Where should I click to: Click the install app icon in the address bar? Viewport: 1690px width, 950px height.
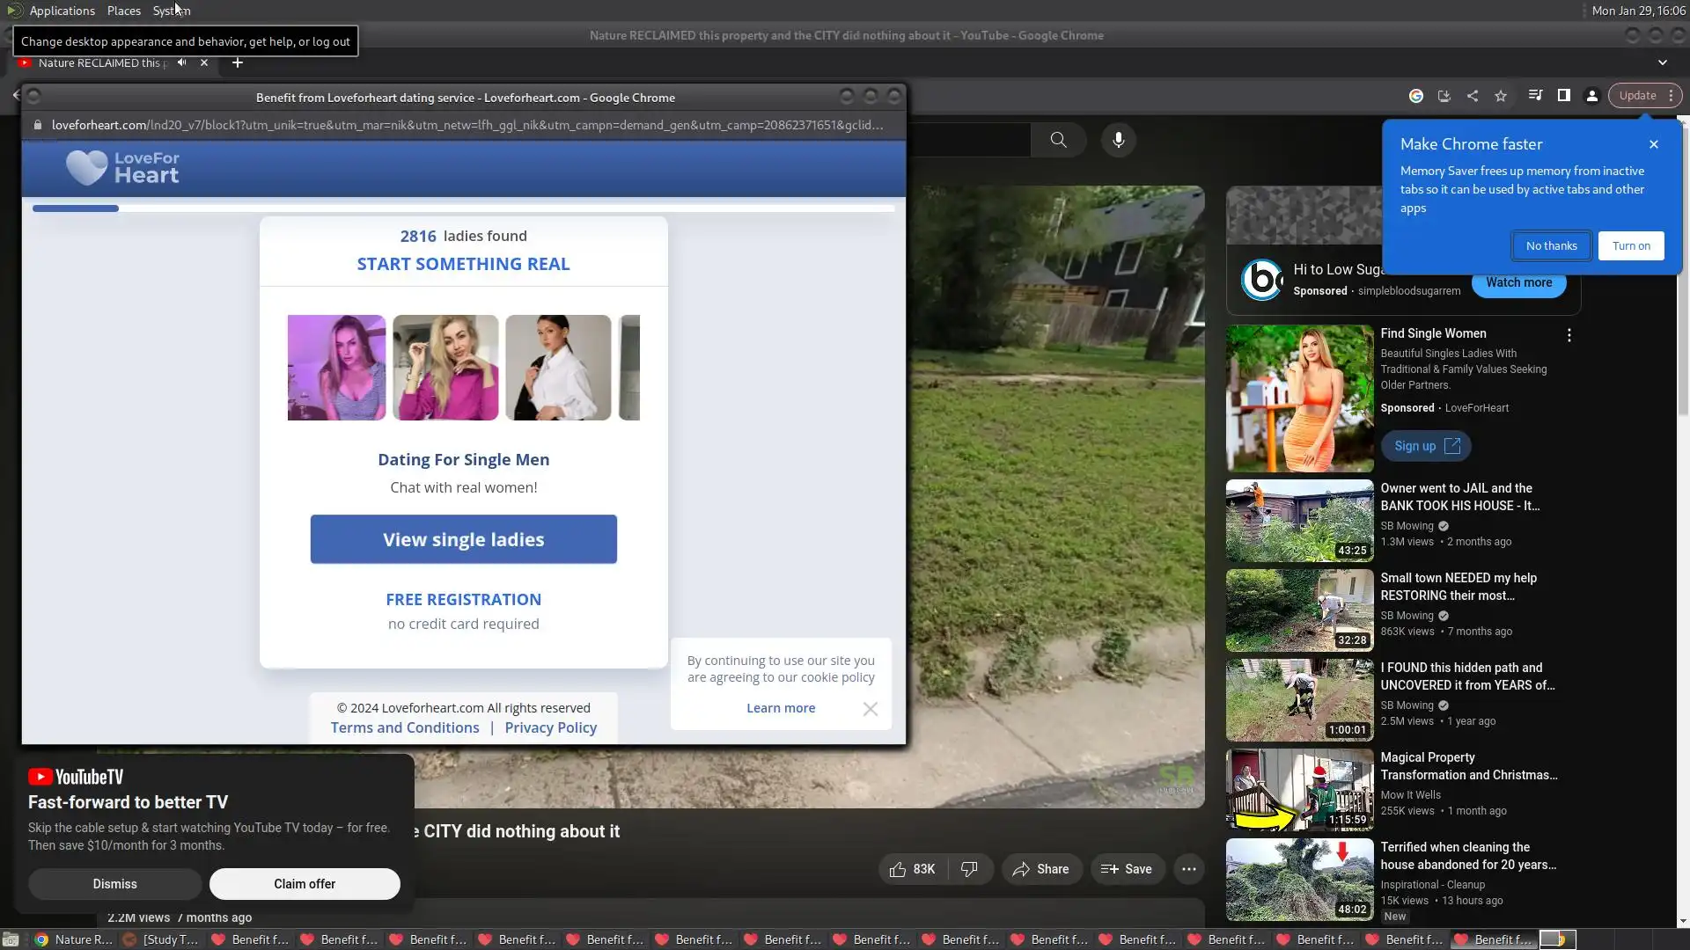(x=1444, y=96)
